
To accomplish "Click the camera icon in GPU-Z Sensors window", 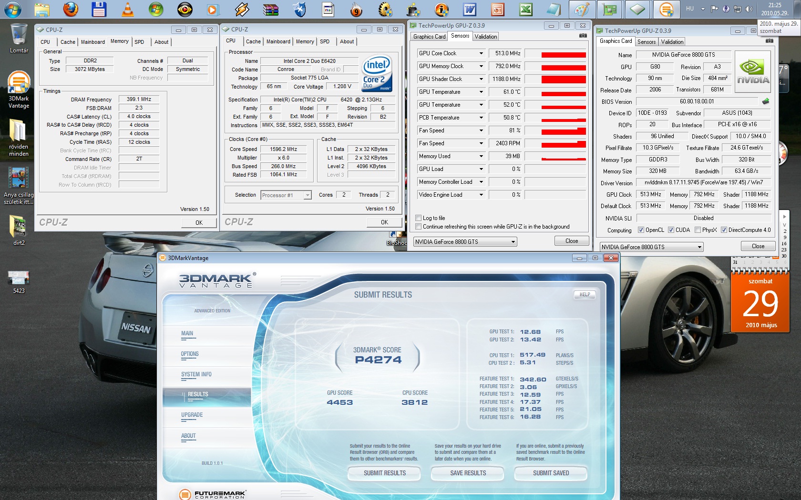I will 583,36.
